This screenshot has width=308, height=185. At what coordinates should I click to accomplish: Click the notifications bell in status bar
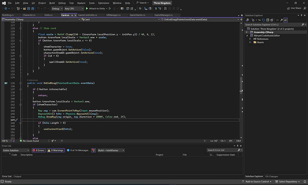pyautogui.click(x=305, y=182)
